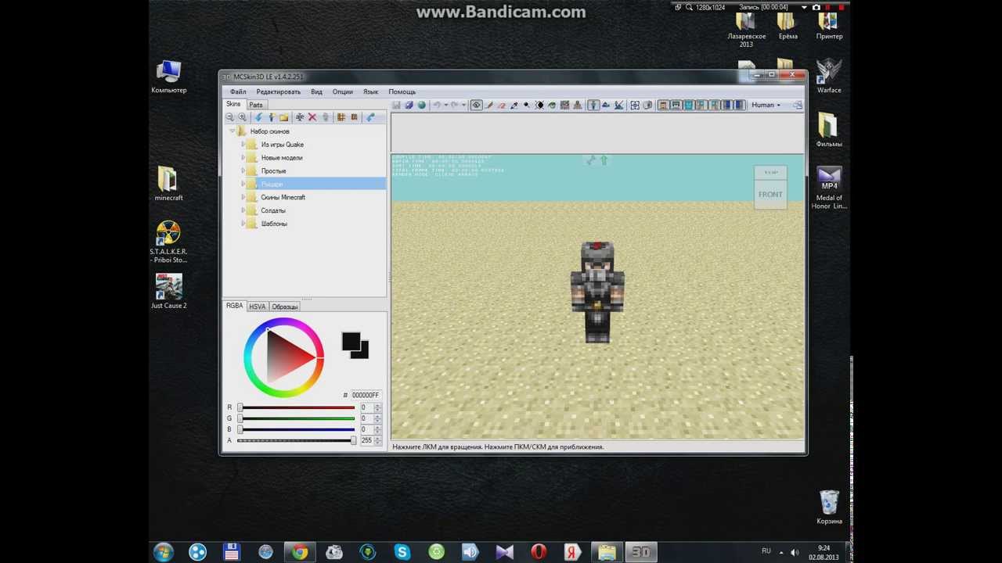Toggle left leg visibility in toolbar
Screen dimensions: 1002x563
(x=726, y=105)
